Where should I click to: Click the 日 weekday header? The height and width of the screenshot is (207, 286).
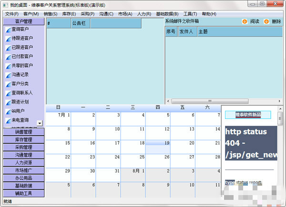pyautogui.click(x=58, y=107)
